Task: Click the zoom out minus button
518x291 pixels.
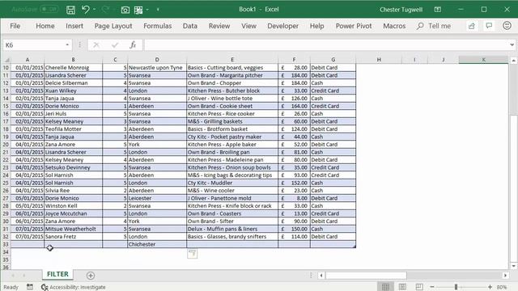Action: coord(432,287)
